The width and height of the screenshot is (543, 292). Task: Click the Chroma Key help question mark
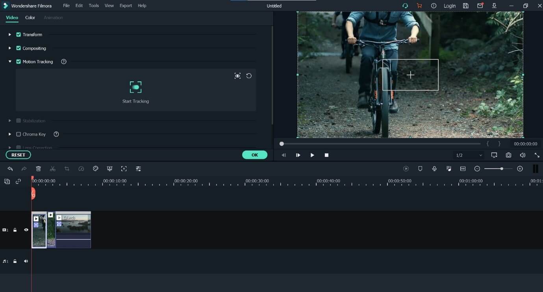pos(56,134)
